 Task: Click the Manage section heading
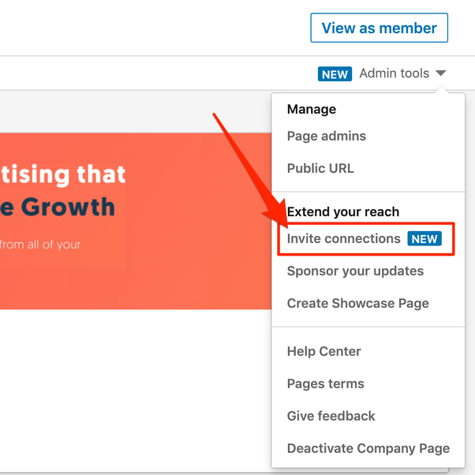pyautogui.click(x=312, y=109)
